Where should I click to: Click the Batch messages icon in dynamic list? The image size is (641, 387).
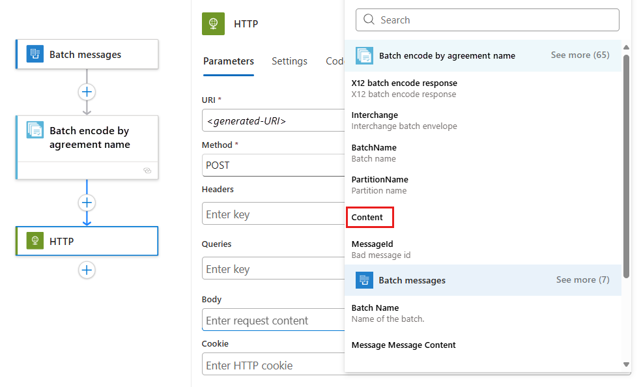coord(364,280)
